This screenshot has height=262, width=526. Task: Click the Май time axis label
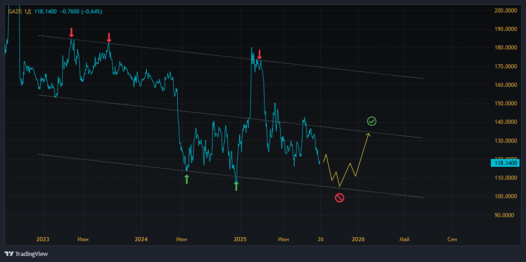(404, 239)
